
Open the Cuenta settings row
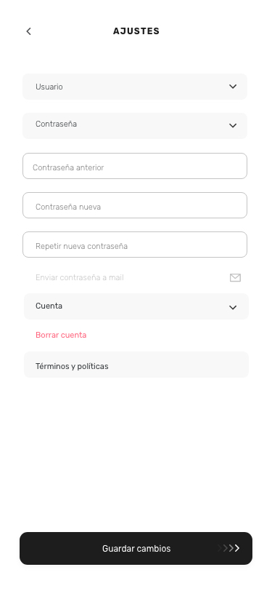point(136,306)
